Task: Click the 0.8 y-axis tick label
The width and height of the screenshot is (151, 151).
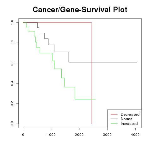Action: (x=12, y=43)
